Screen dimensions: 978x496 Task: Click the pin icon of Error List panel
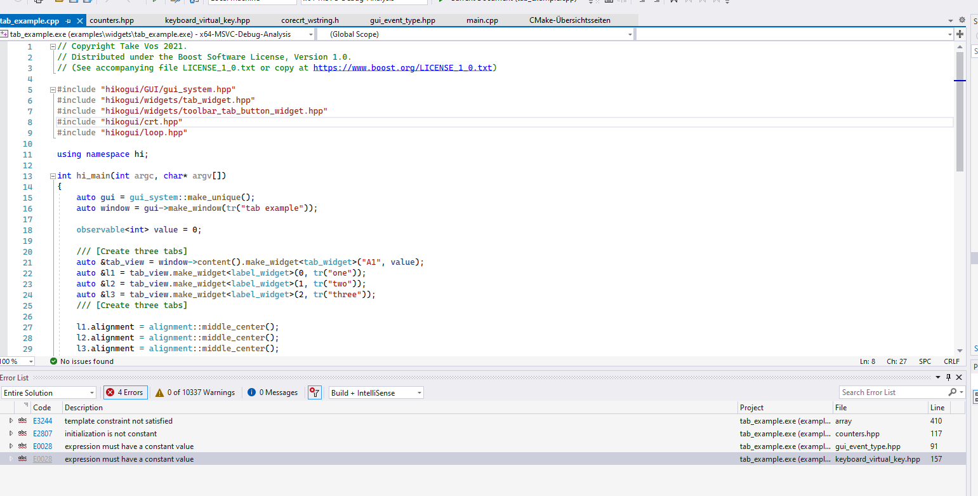[x=949, y=377]
